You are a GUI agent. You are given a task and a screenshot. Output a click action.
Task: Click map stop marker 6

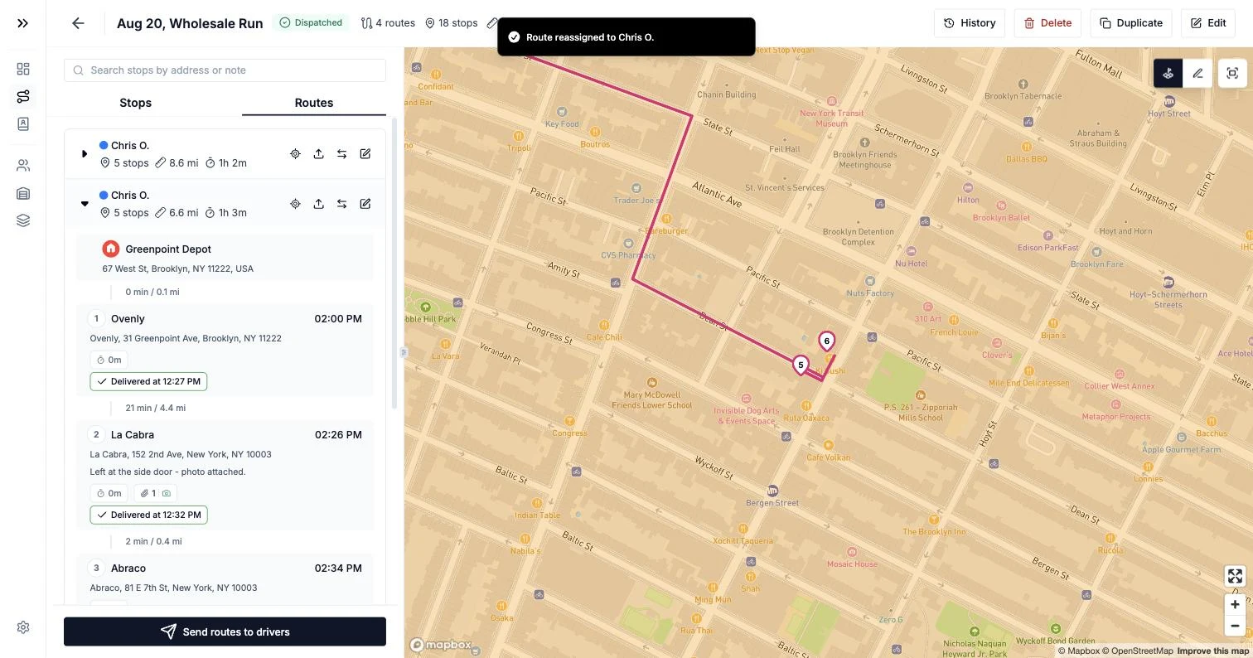[826, 341]
